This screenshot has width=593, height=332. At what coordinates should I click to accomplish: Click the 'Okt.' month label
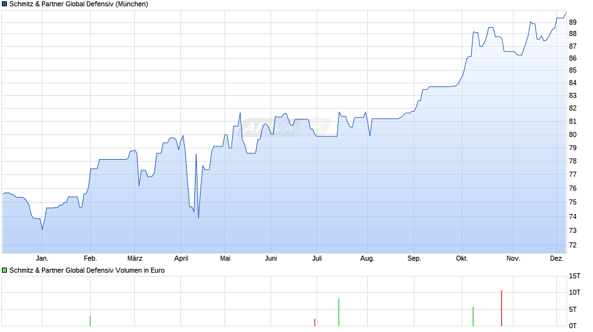462,259
